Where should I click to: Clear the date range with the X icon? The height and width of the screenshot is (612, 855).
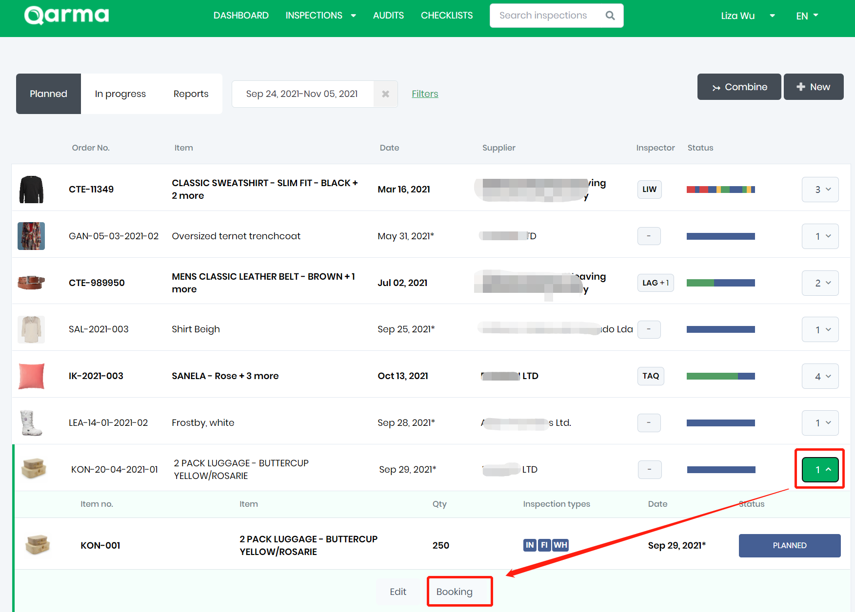point(385,94)
